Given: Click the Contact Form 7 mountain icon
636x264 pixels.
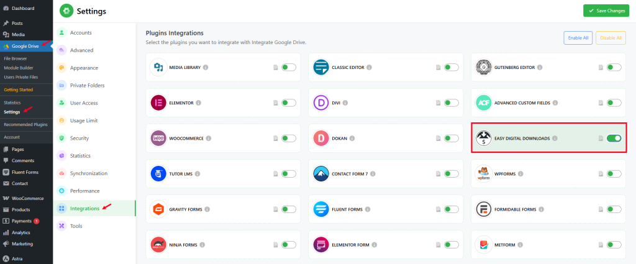Looking at the screenshot, I should click(x=321, y=173).
